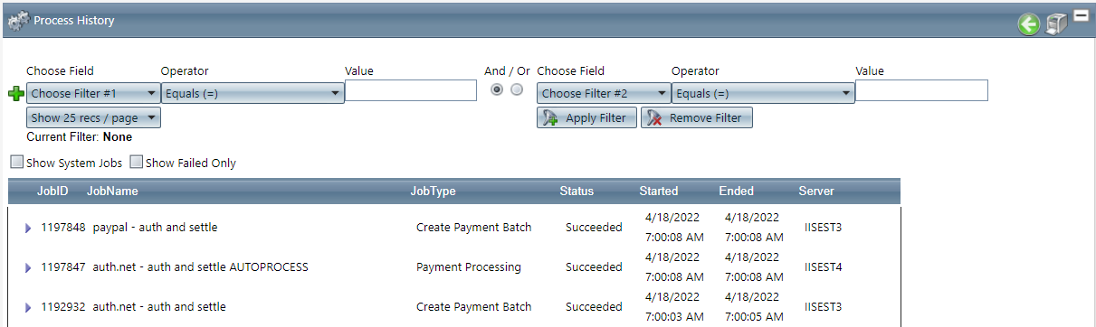Expand job 1197848 row arrow

[28, 228]
